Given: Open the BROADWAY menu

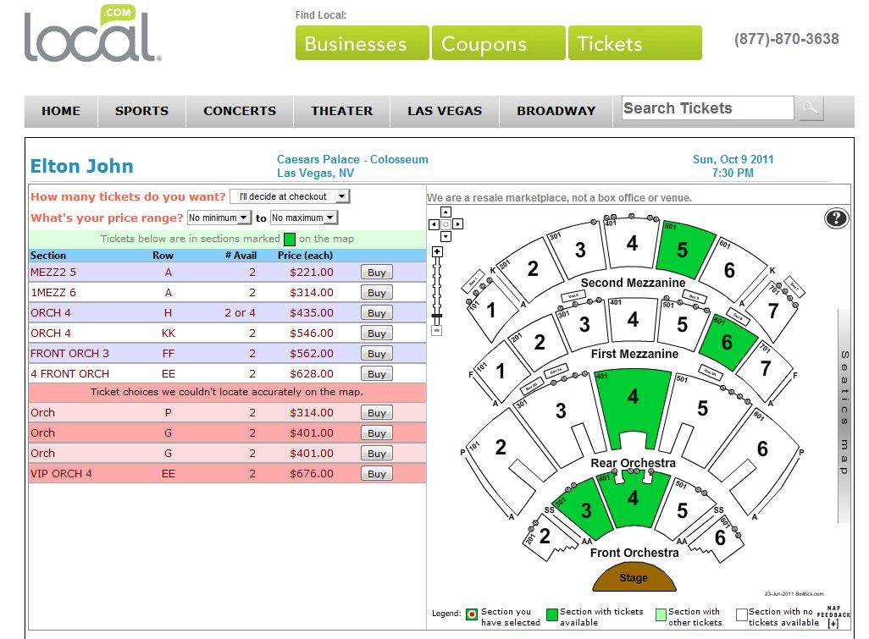Looking at the screenshot, I should [556, 111].
